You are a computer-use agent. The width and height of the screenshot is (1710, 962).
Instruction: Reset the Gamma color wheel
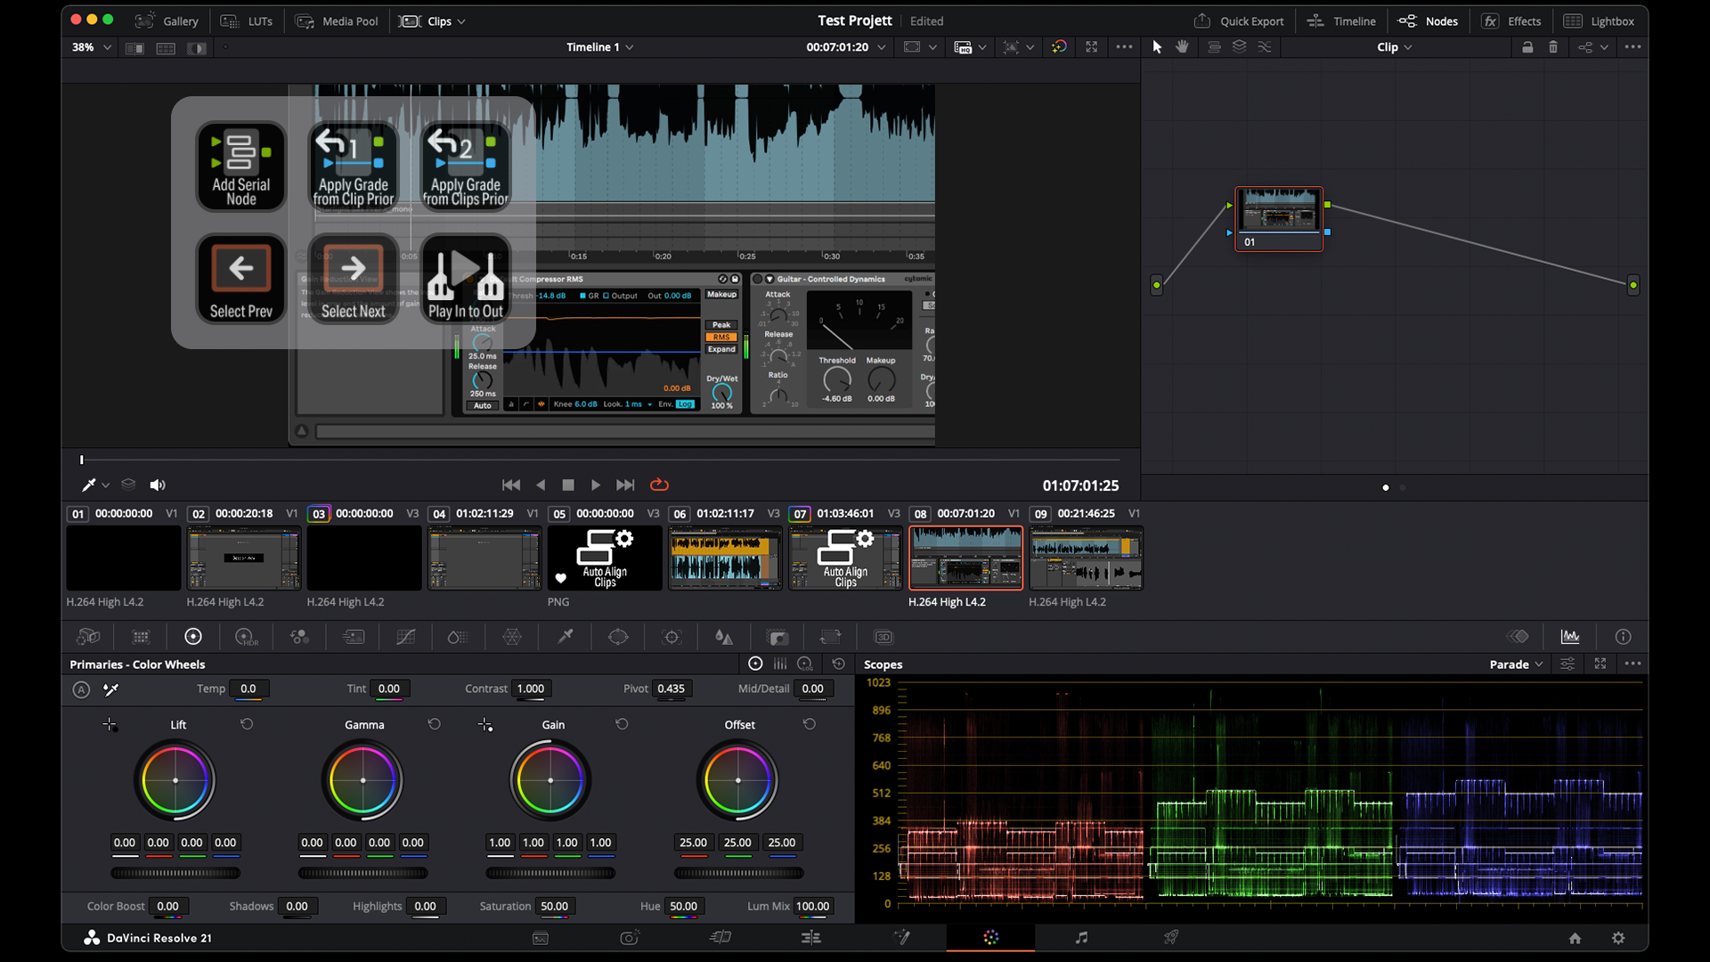click(x=435, y=724)
